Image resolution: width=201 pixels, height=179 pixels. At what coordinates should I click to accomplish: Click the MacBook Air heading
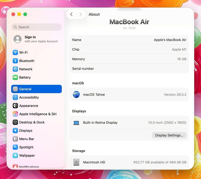[129, 22]
